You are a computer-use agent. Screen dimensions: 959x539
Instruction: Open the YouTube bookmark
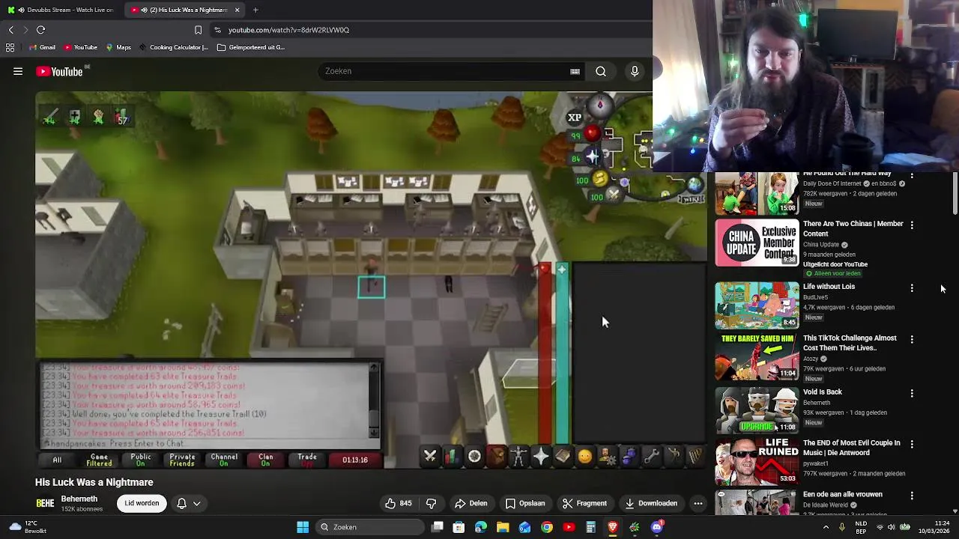81,47
